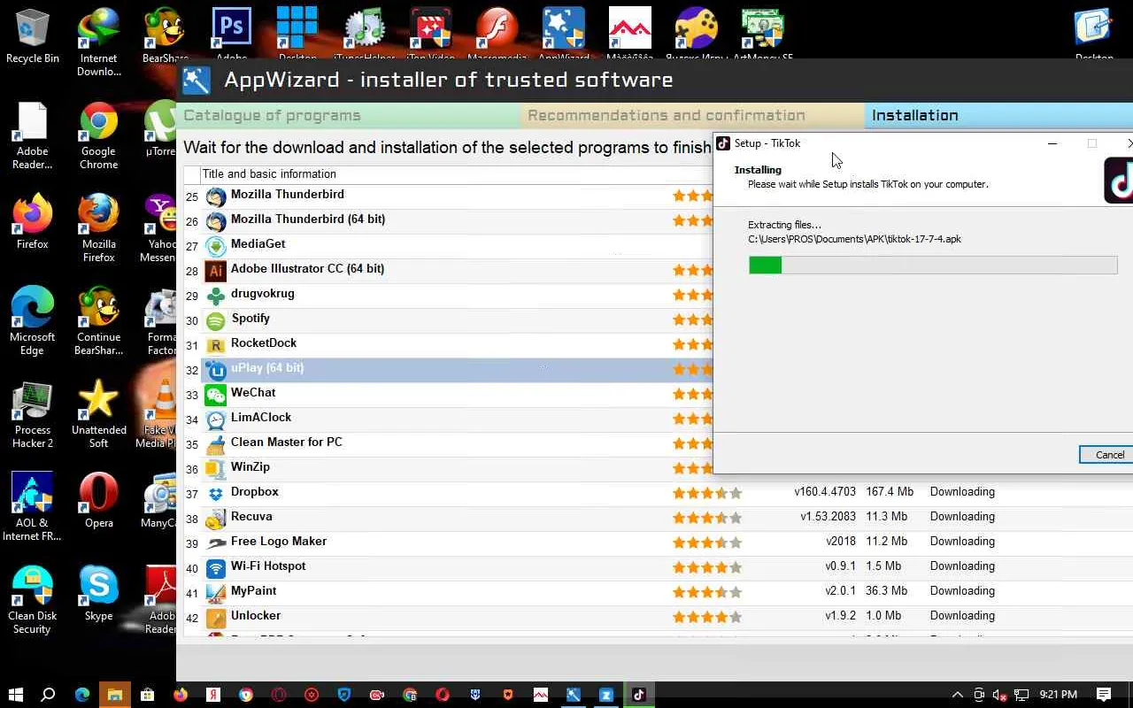1133x708 pixels.
Task: Click the Downloading status for MyPaint
Action: point(962,591)
